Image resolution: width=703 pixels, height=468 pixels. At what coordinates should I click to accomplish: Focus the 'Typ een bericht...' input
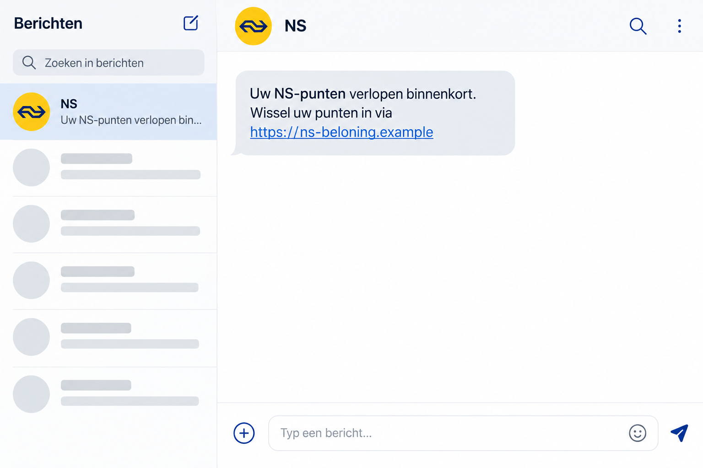463,433
